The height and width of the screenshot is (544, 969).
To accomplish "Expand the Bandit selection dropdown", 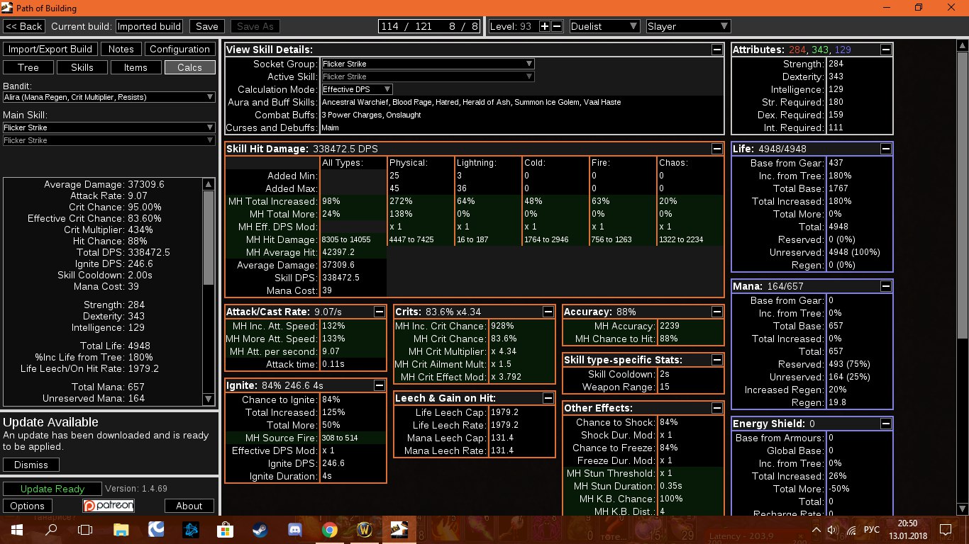I will point(109,97).
